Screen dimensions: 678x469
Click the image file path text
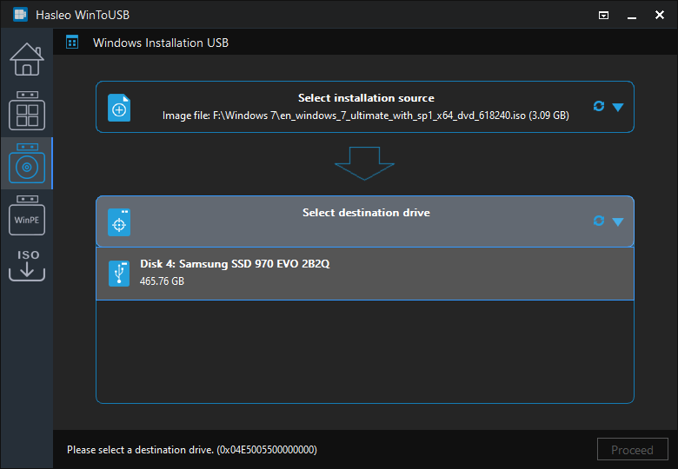(366, 116)
